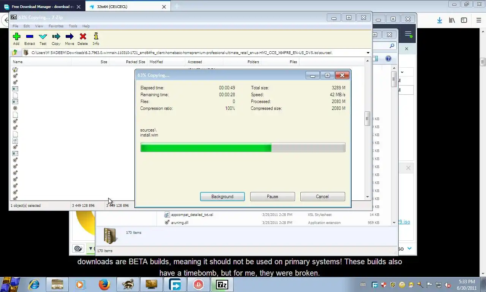The width and height of the screenshot is (486, 292).
Task: Switch to the Free Download Manager browser tab
Action: 43,6
